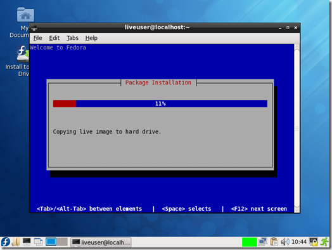The height and width of the screenshot is (250, 332).
Task: Close the liveuser@localhost terminal window
Action: coord(296,28)
